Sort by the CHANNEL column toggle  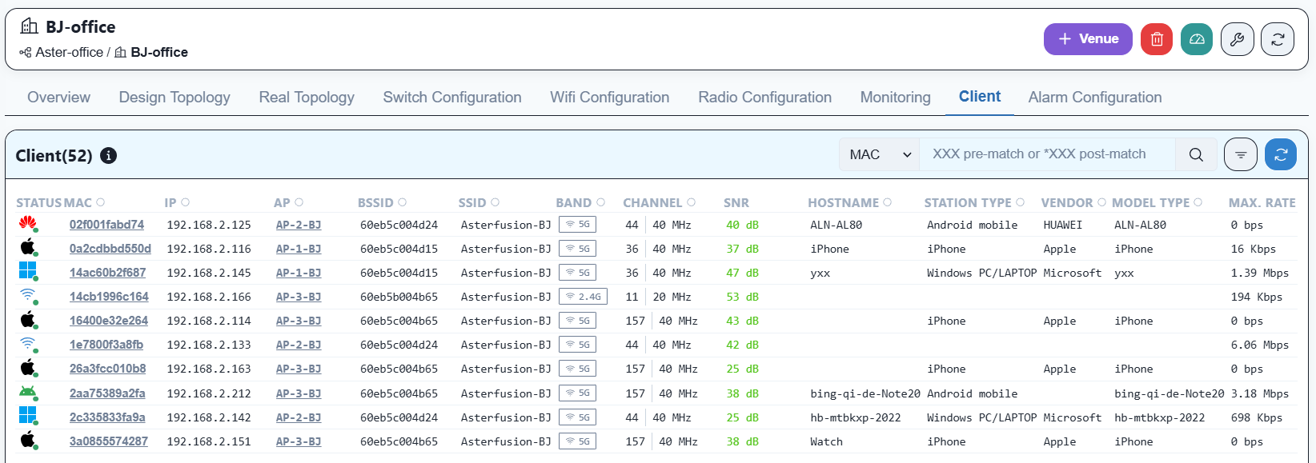click(x=691, y=202)
